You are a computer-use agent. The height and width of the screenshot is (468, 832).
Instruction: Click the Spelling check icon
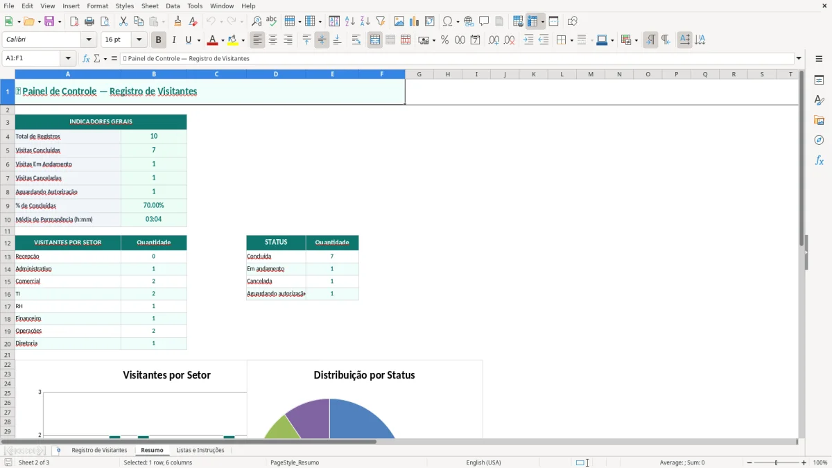272,21
